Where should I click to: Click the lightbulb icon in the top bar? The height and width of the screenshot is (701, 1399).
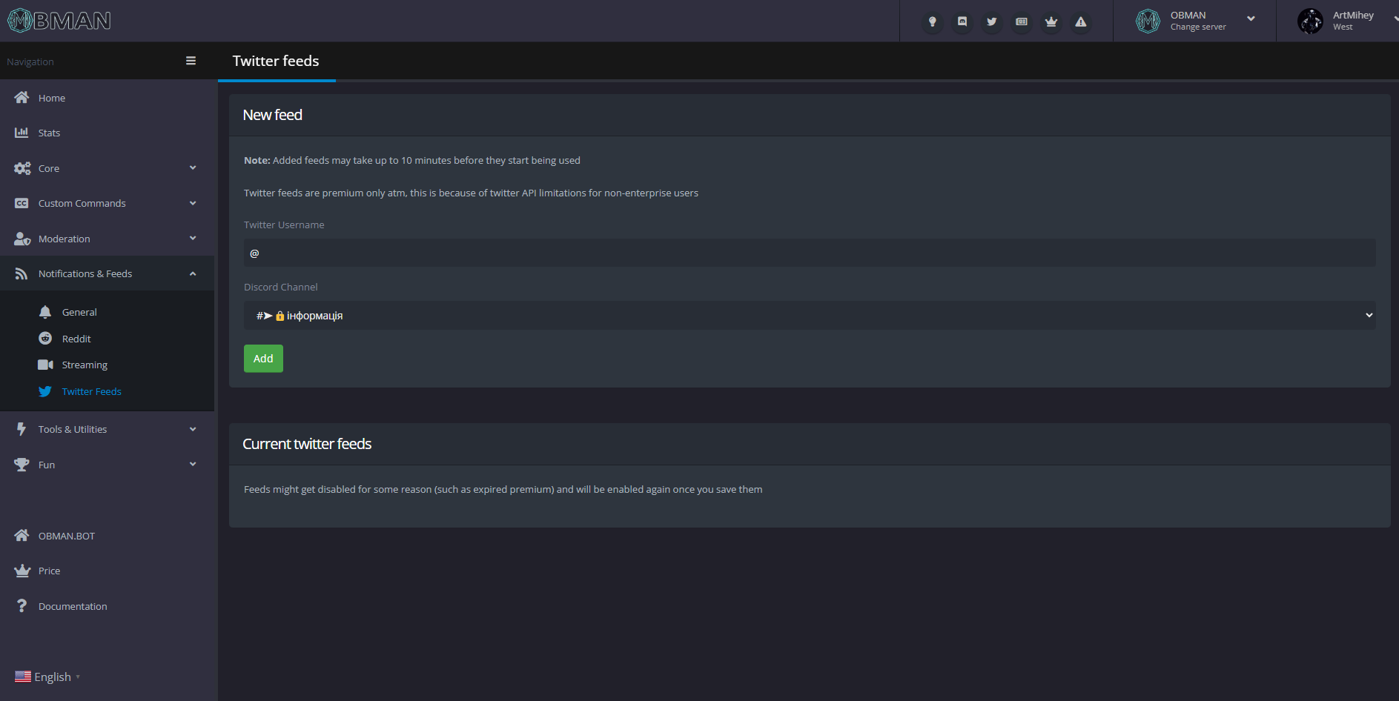[933, 21]
